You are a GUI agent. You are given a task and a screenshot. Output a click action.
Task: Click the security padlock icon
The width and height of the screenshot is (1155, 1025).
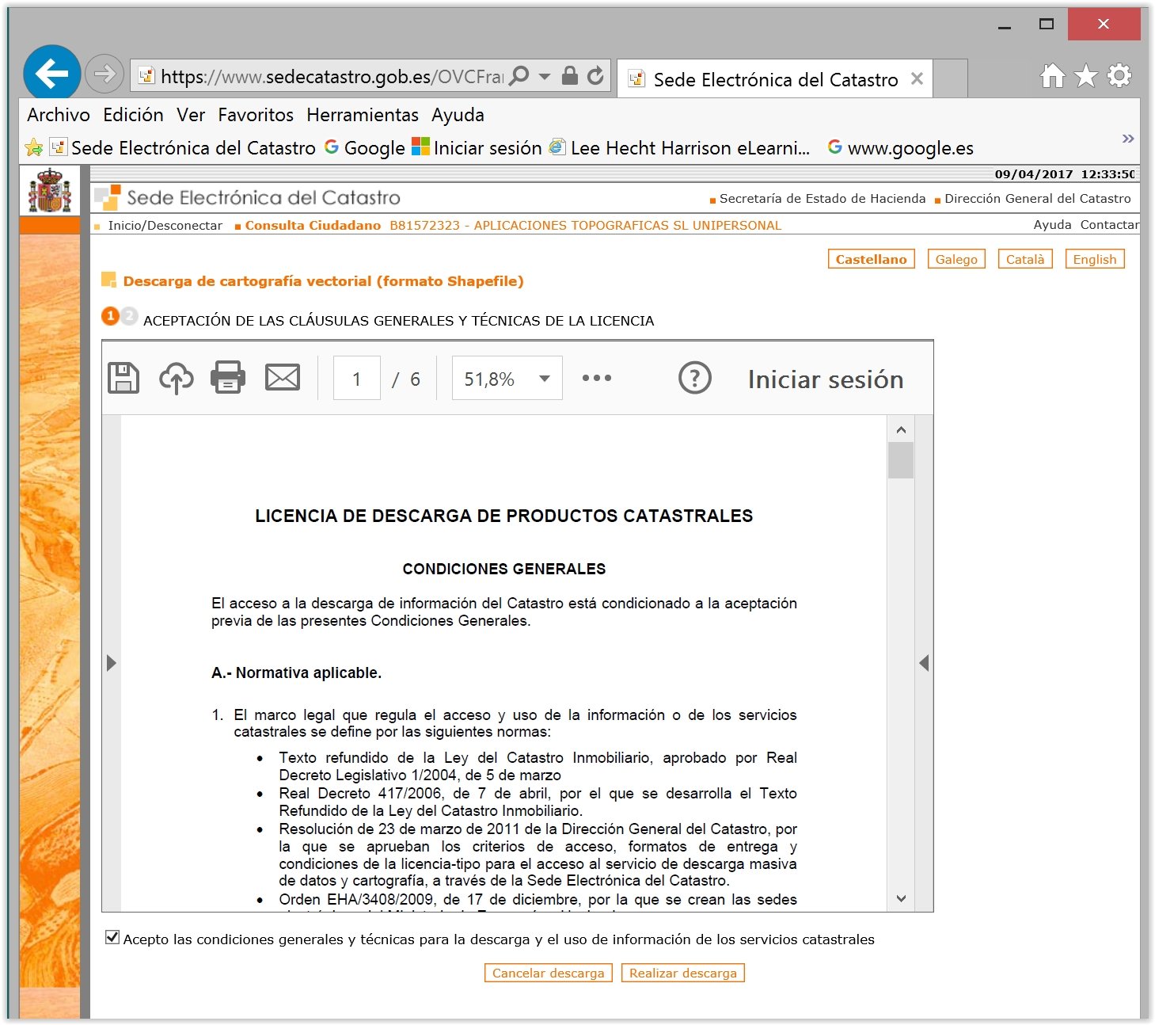569,76
